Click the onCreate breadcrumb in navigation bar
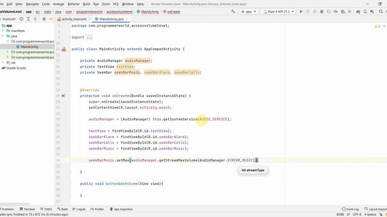Screen dimensions: 387x217 click(x=172, y=11)
